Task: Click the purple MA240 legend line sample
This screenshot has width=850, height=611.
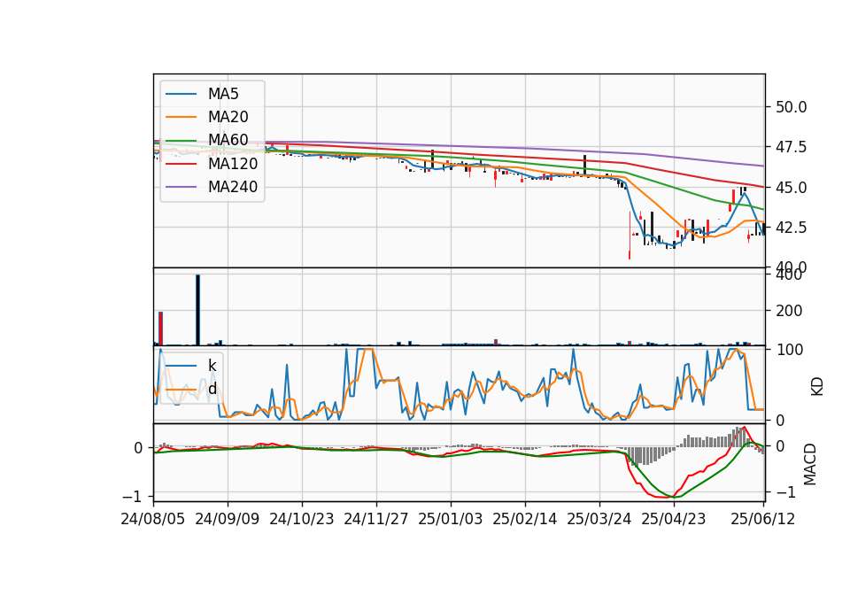Action: (x=182, y=187)
